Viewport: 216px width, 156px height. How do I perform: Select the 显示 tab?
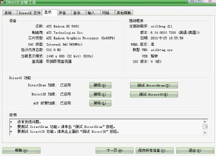50,13
